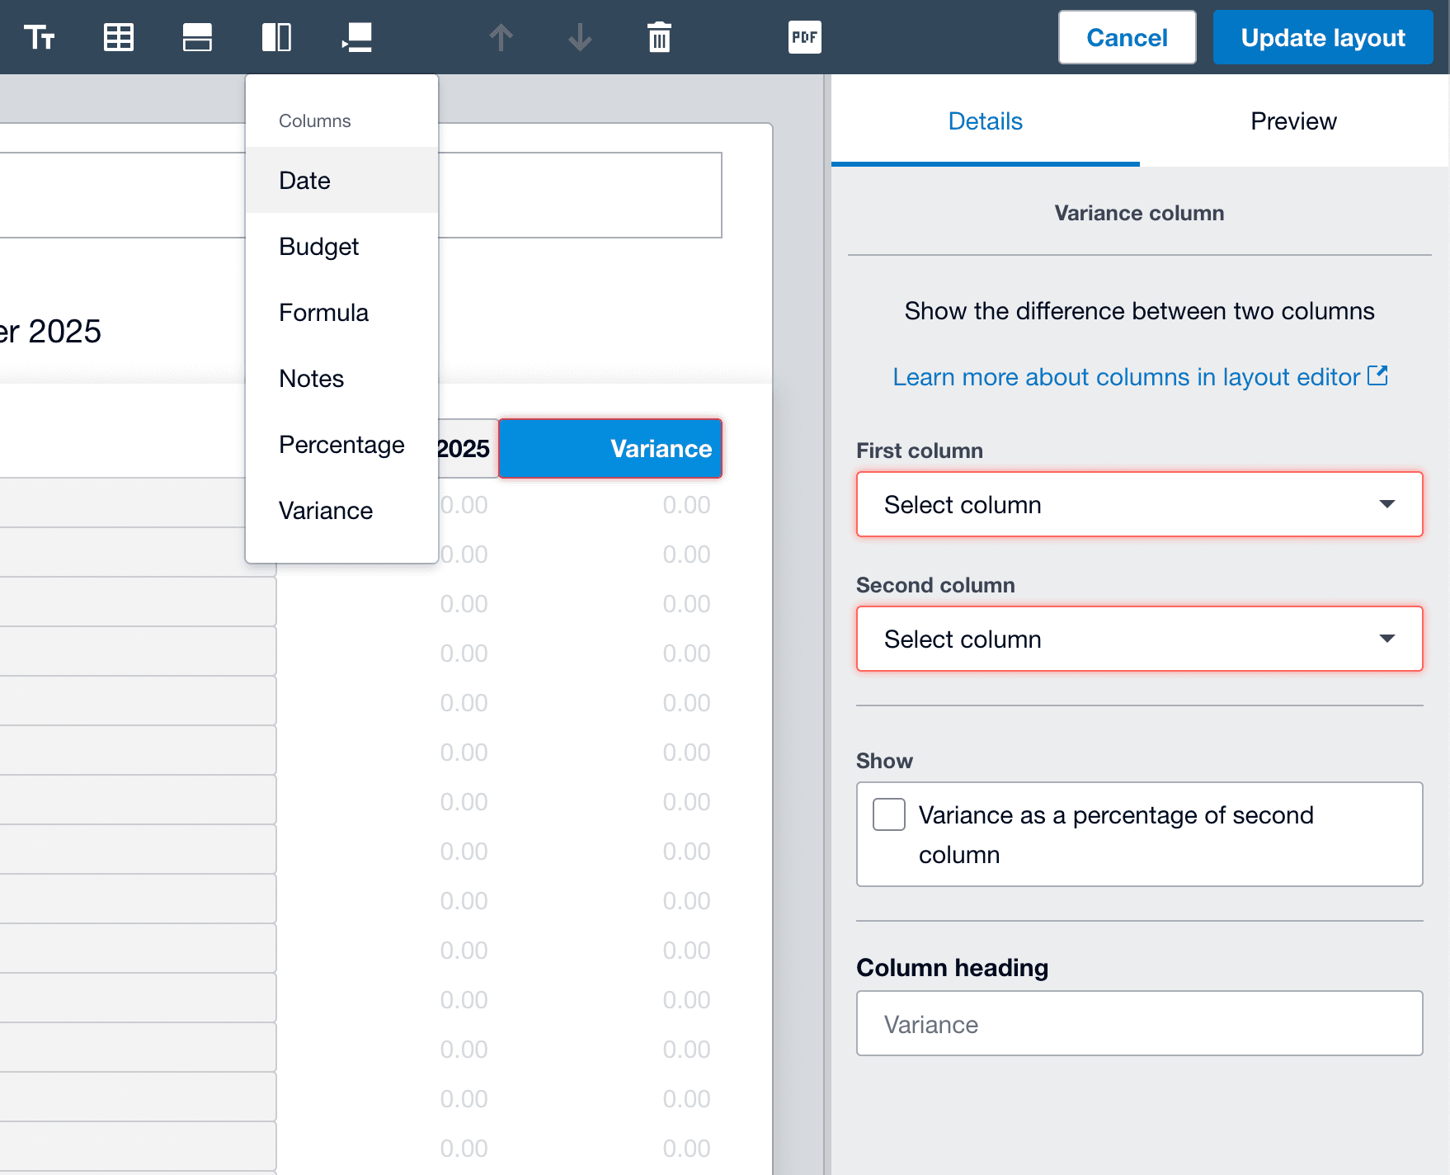Click the move down arrow icon
Screen dimensions: 1450x1175
tap(579, 37)
